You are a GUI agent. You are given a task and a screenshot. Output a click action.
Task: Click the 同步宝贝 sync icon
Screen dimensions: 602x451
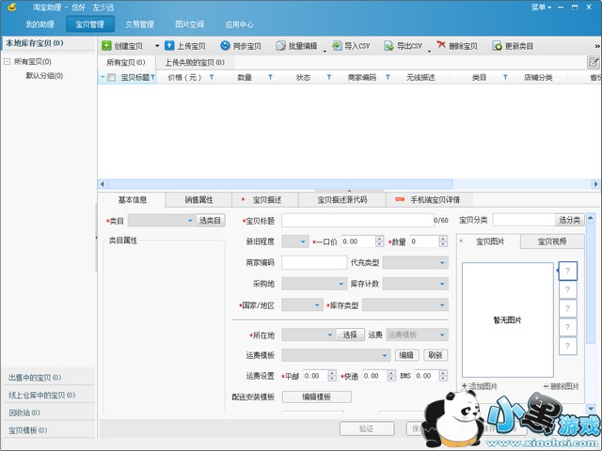(225, 45)
